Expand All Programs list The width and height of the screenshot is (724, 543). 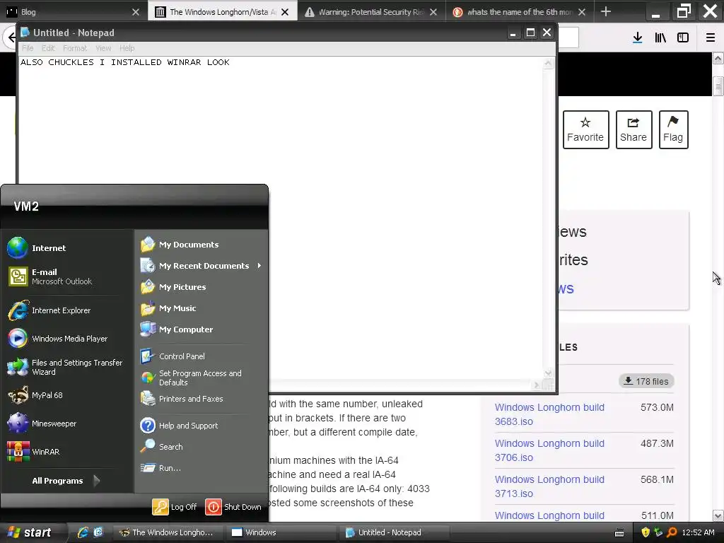pyautogui.click(x=66, y=481)
